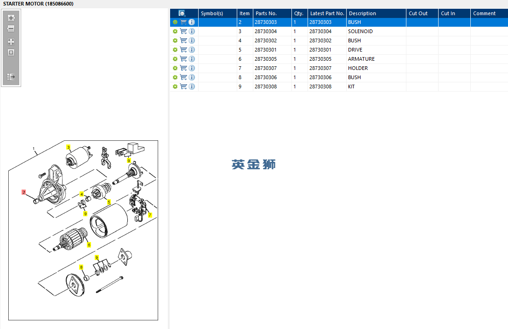Click parts number 28730307 cell
508x329 pixels.
coord(272,68)
